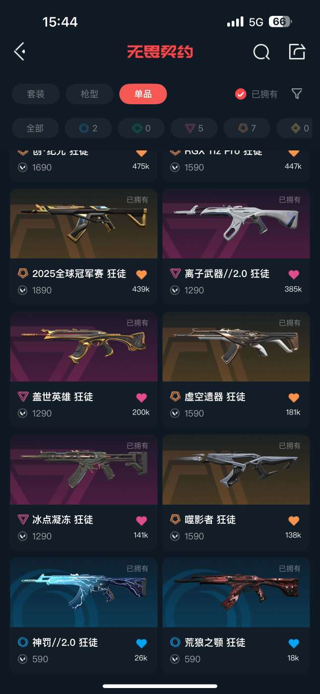Image resolution: width=320 pixels, height=694 pixels.
Task: Tap the share icon in header
Action: [297, 51]
